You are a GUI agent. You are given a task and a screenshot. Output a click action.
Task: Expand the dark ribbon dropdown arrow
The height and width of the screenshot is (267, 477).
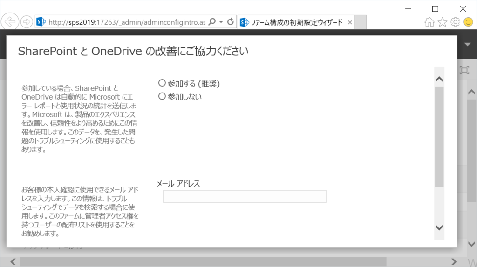click(468, 44)
